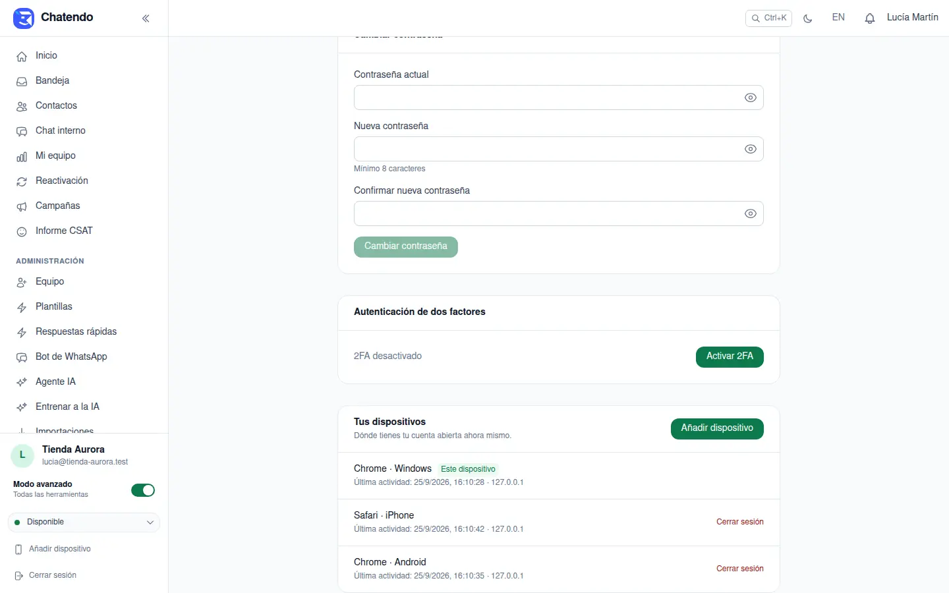
Task: Click the Entrenar a la IA sparkle icon
Action: (22, 408)
